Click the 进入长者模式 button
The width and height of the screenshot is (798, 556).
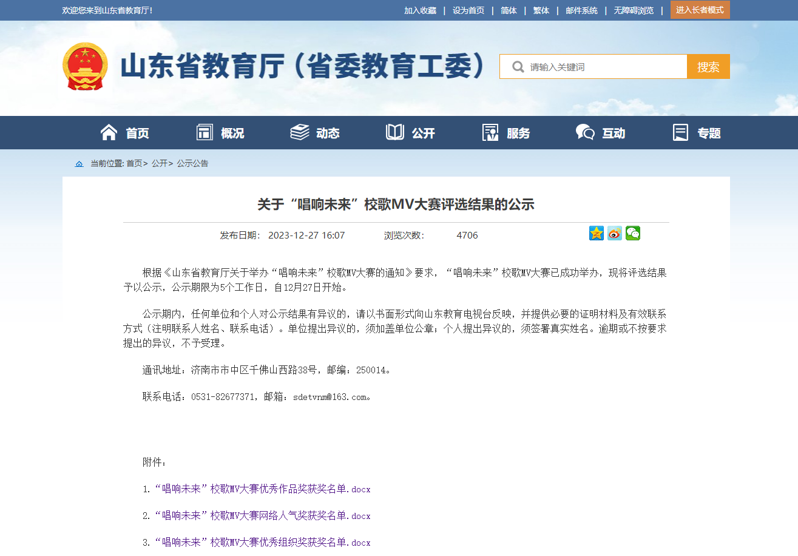coord(700,10)
